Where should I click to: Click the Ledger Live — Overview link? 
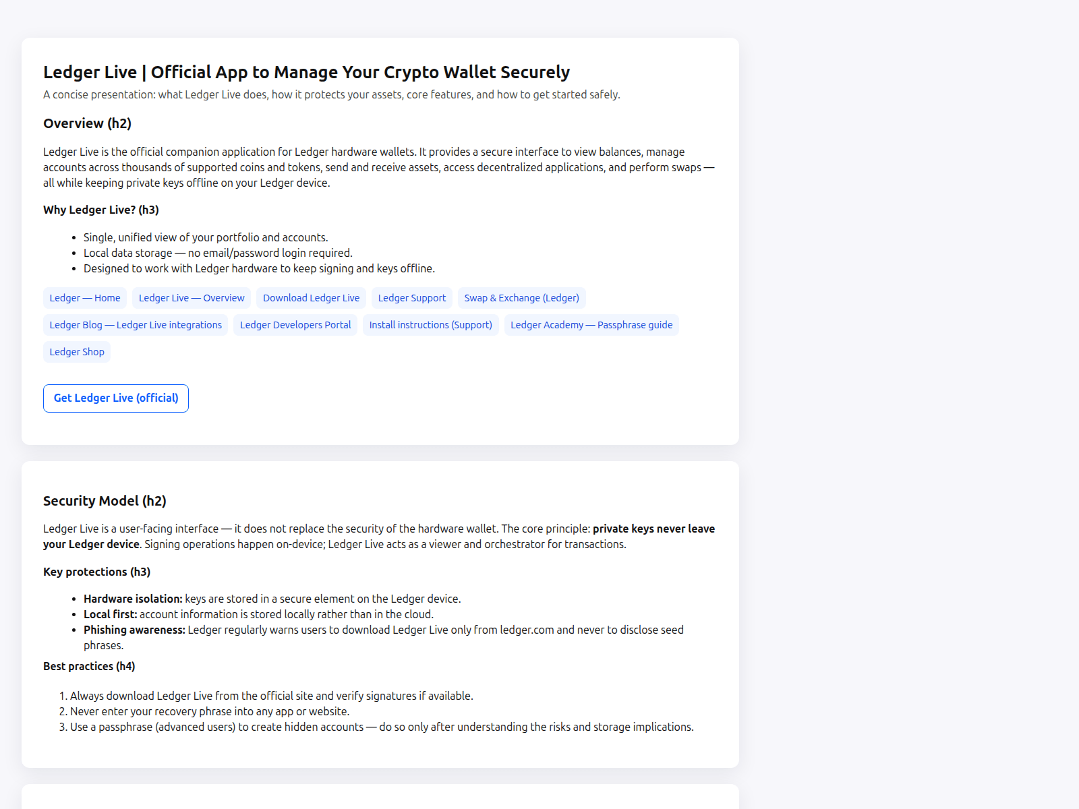pos(191,297)
